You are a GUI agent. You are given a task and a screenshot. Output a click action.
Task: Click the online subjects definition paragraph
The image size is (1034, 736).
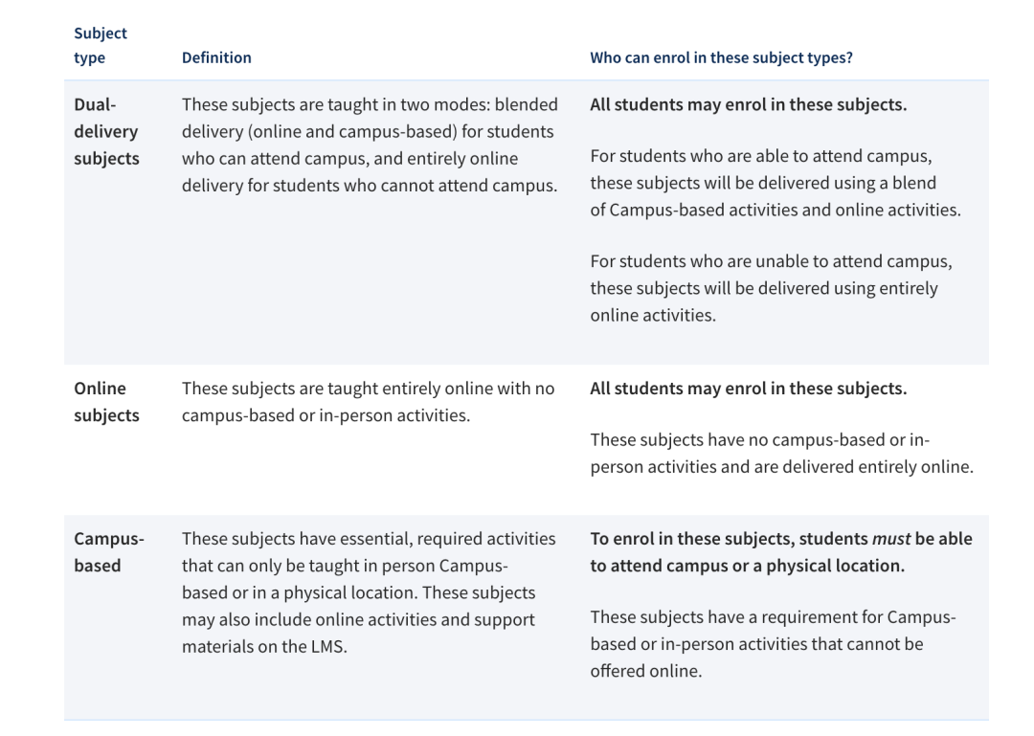point(368,402)
